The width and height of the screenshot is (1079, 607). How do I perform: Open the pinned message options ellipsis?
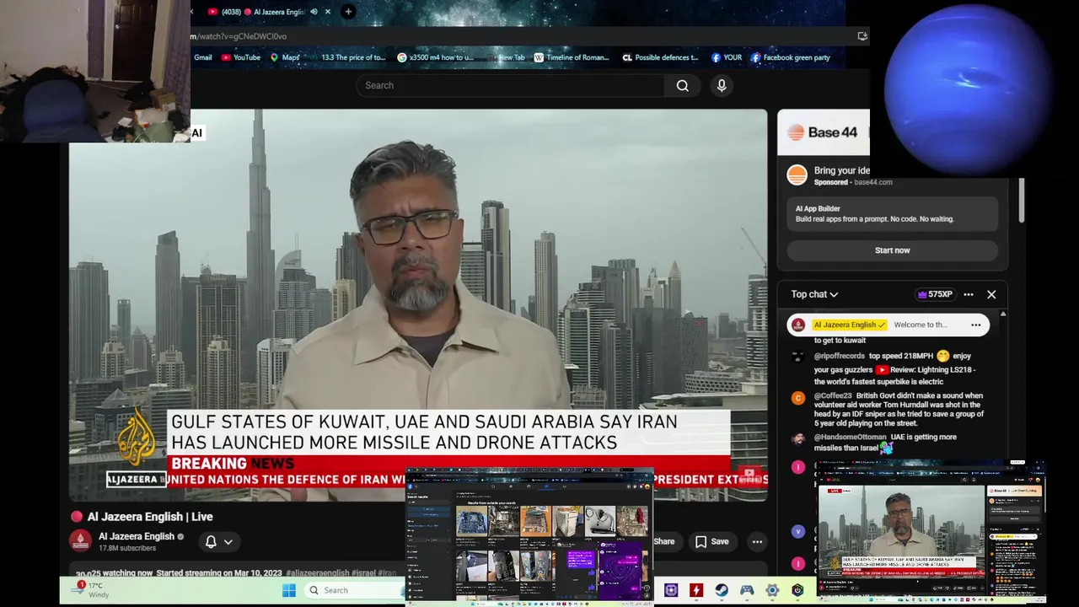[975, 325]
